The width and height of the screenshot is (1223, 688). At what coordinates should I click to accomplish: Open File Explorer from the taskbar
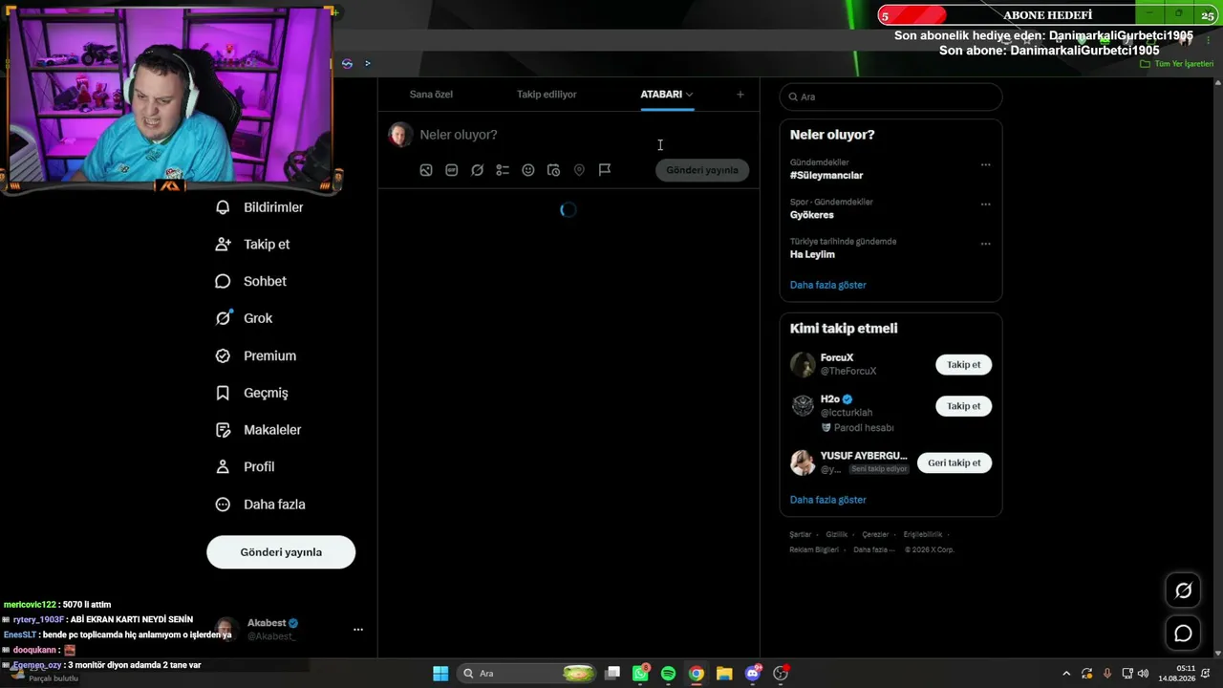(724, 674)
